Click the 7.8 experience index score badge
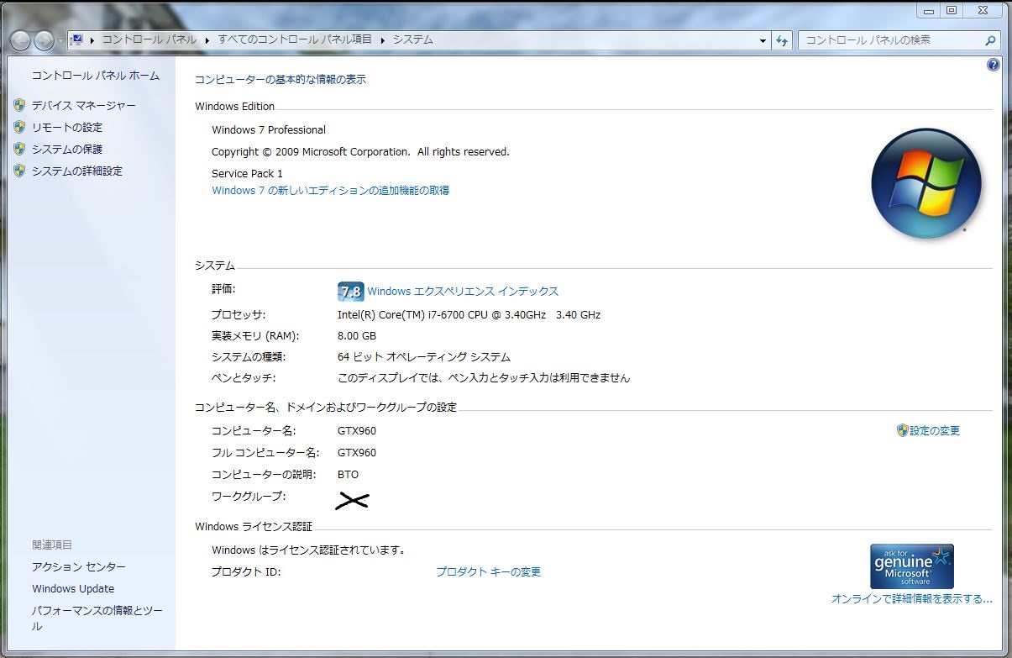1012x658 pixels. pyautogui.click(x=350, y=292)
